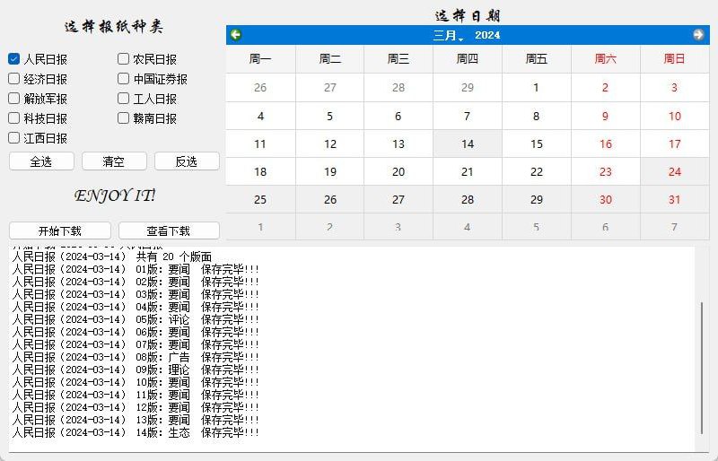Screen dimensions: 718x461
Task: Open the 三月 month dropdown
Action: point(448,35)
